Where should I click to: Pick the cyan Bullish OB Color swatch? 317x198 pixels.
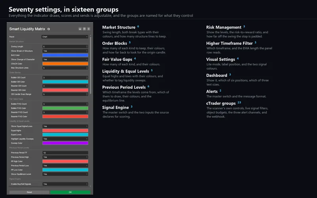pyautogui.click(x=65, y=82)
